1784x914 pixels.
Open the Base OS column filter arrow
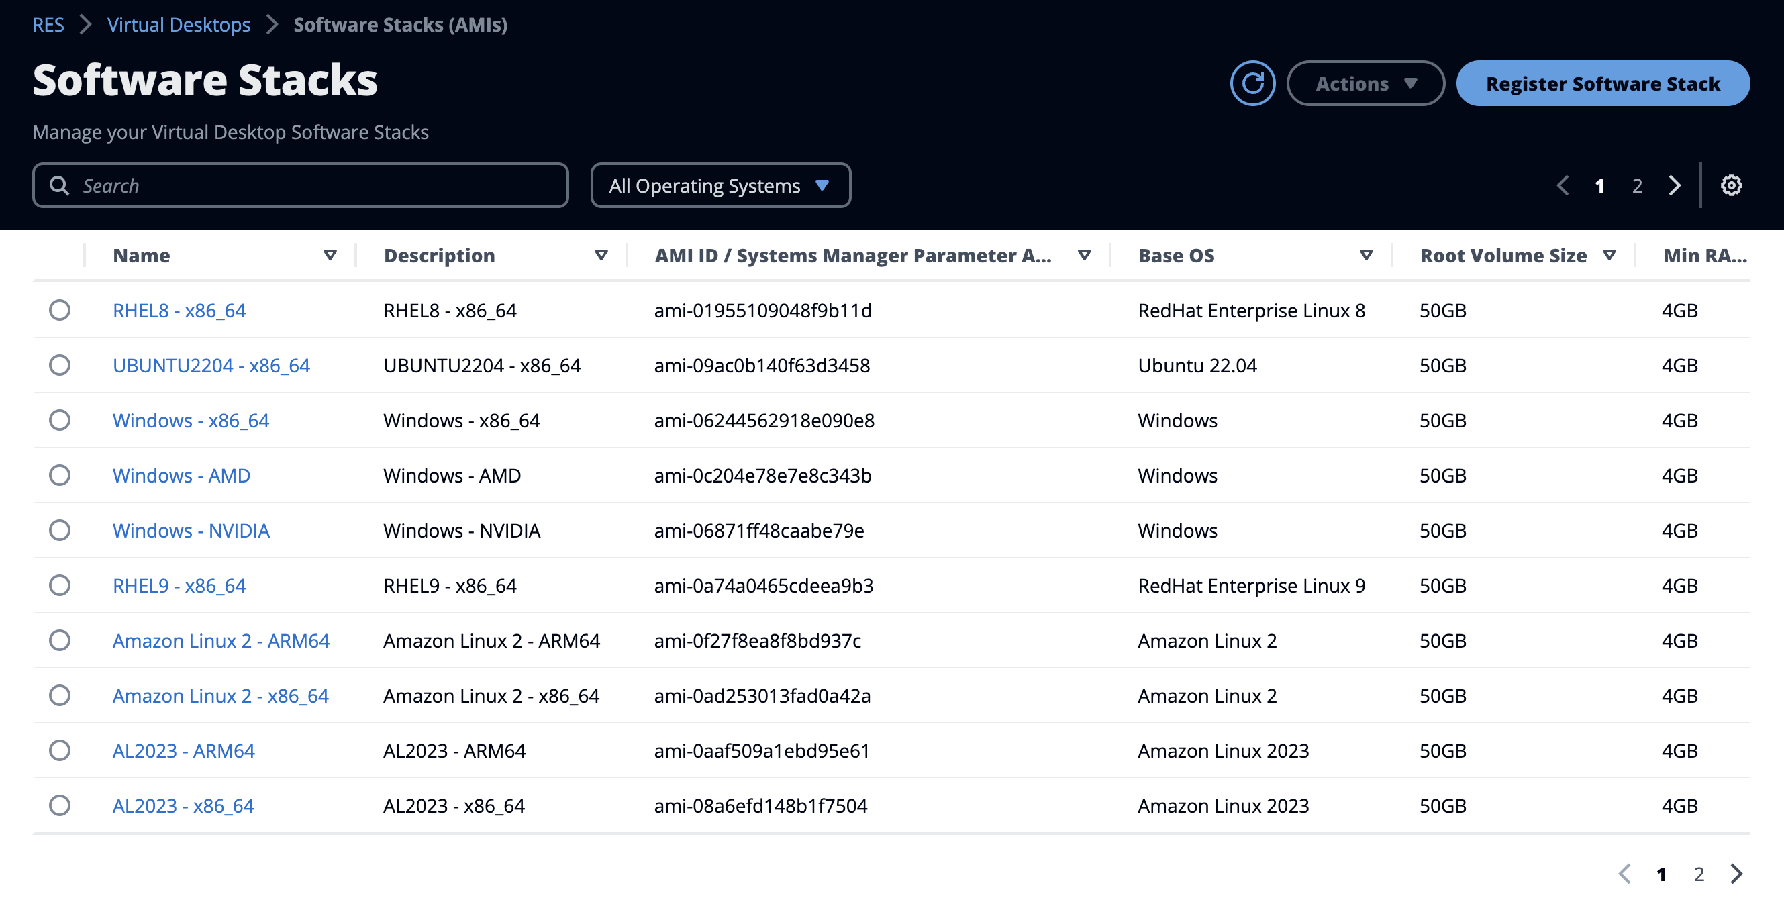click(1365, 255)
